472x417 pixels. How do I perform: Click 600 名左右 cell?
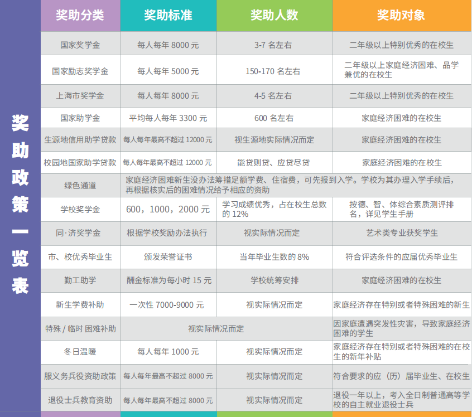(274, 118)
